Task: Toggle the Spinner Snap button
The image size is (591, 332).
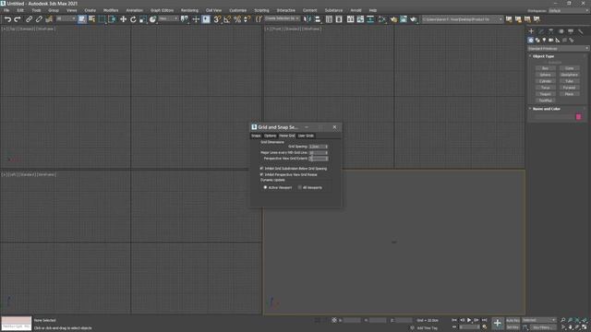Action: click(x=247, y=19)
